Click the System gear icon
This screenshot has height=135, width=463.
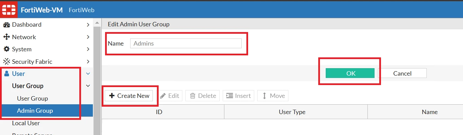tap(6, 49)
